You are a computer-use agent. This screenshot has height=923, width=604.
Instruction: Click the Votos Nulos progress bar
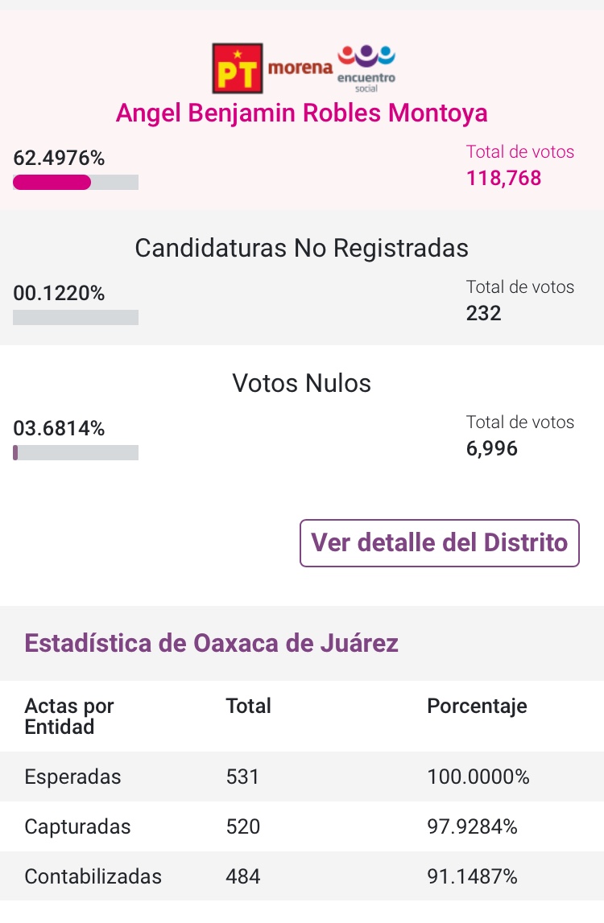click(76, 453)
